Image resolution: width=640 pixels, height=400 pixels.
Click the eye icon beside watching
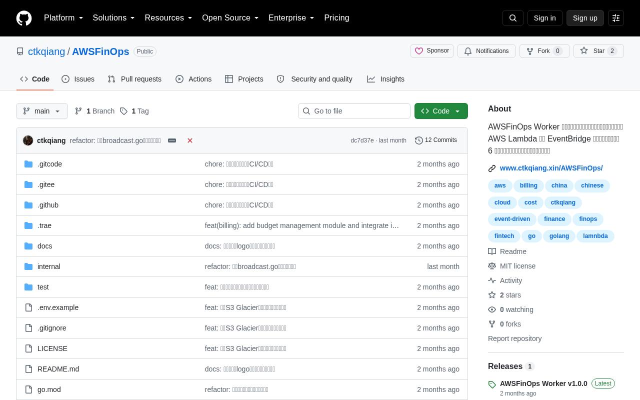(x=492, y=309)
